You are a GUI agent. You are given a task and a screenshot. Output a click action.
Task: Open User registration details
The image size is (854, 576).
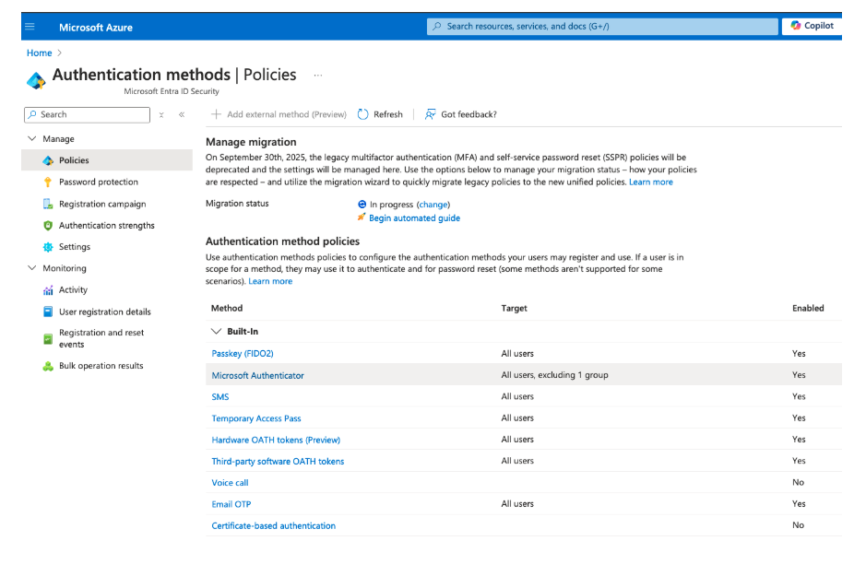click(x=107, y=312)
